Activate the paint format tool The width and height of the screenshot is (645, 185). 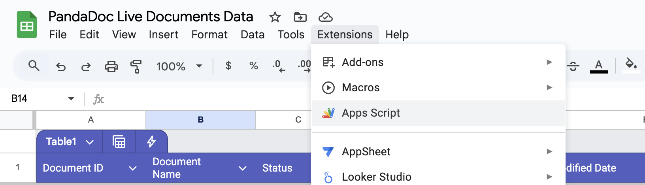(136, 66)
